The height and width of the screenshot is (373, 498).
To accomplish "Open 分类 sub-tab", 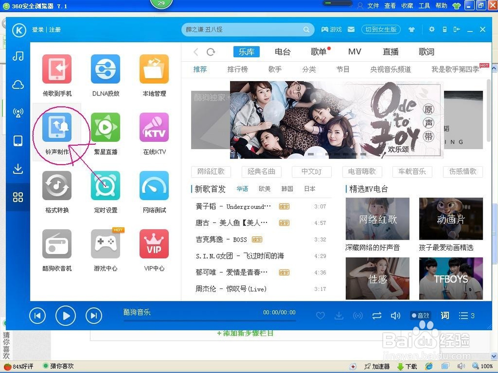I will 309,69.
